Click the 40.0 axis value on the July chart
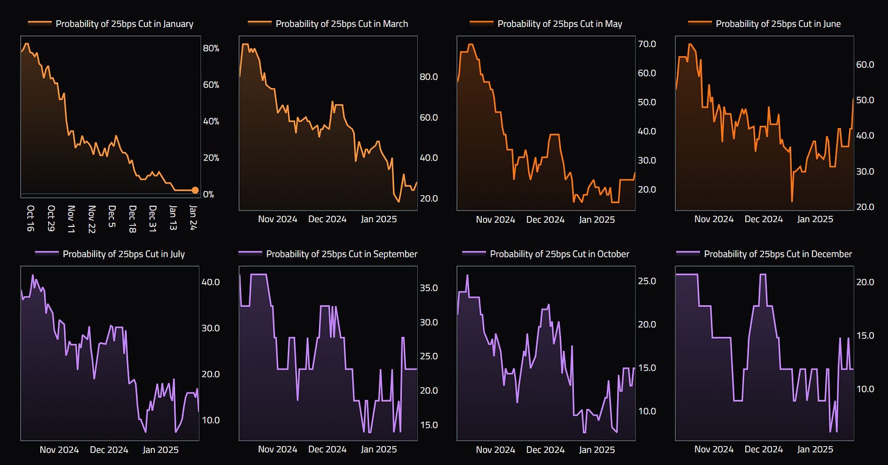This screenshot has height=465, width=888. coord(211,283)
